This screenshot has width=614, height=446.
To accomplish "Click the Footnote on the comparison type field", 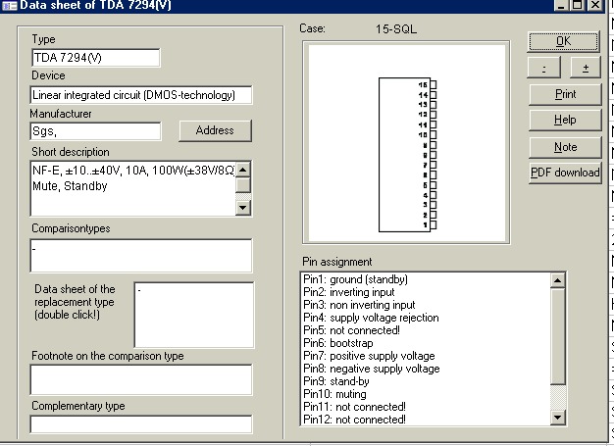I will tap(141, 379).
